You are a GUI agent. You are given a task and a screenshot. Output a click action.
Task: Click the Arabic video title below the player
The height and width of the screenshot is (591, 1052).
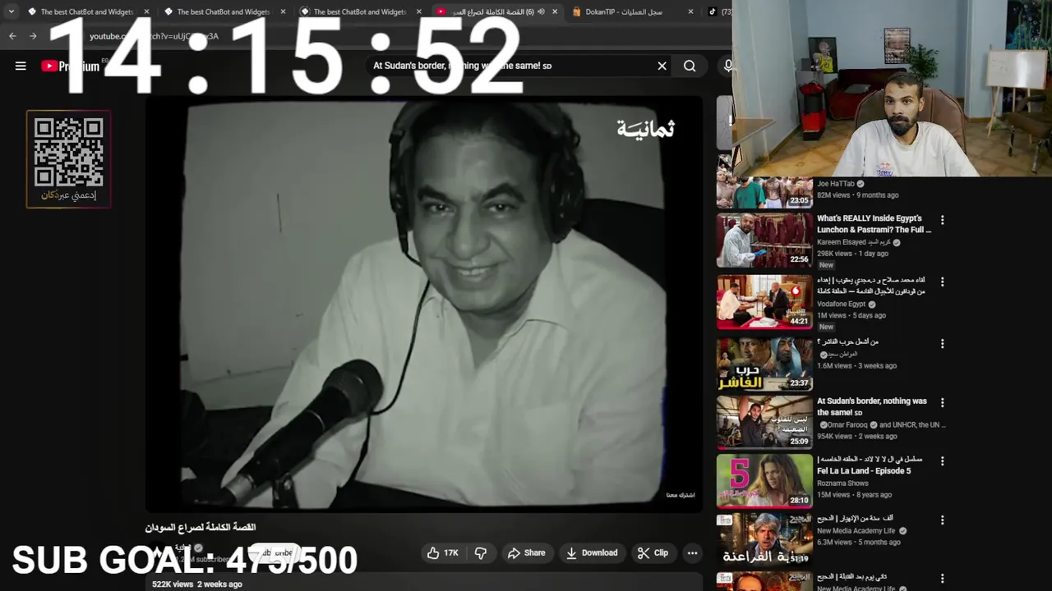click(201, 527)
